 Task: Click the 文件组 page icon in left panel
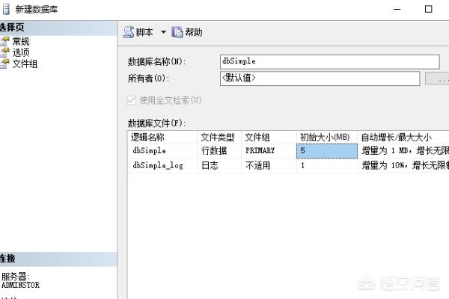click(5, 64)
